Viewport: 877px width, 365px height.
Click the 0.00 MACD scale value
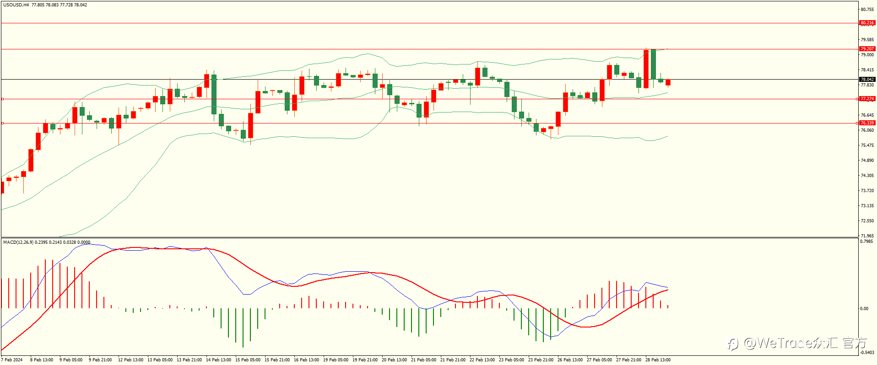[x=864, y=309]
